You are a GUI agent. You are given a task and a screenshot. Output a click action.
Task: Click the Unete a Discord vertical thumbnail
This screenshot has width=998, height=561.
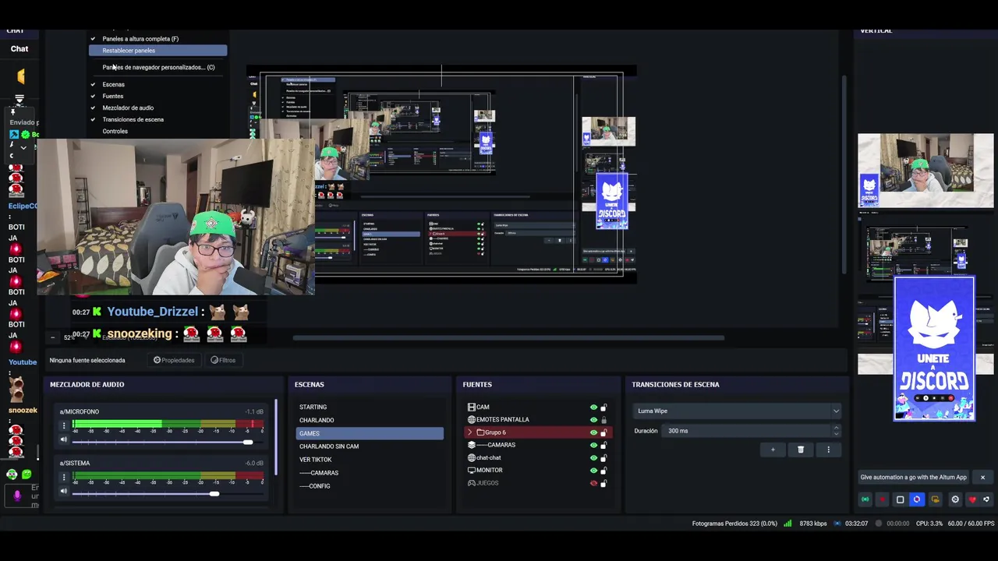tap(934, 348)
